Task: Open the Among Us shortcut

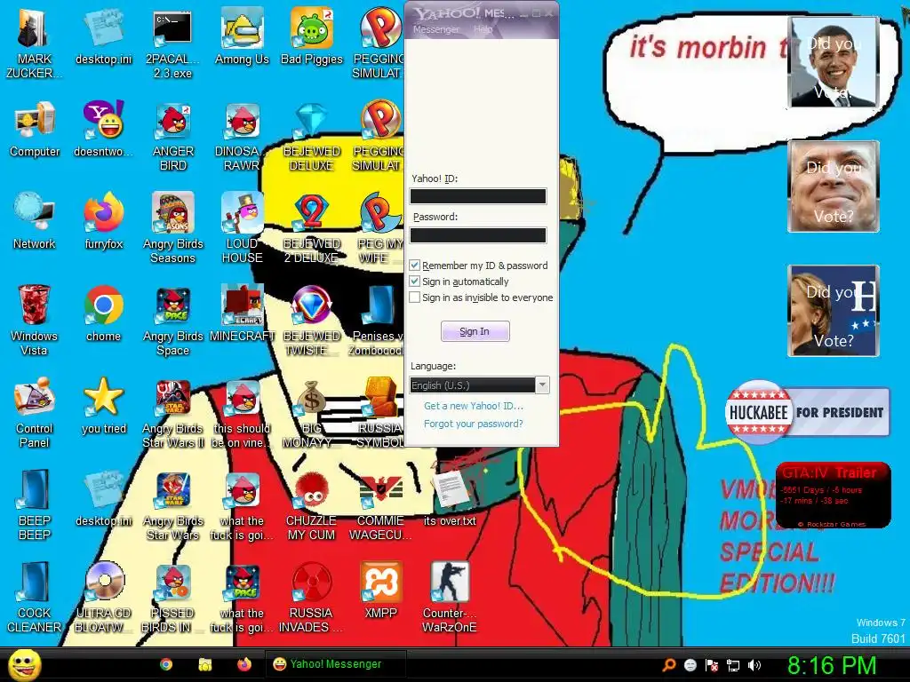Action: tap(242, 36)
